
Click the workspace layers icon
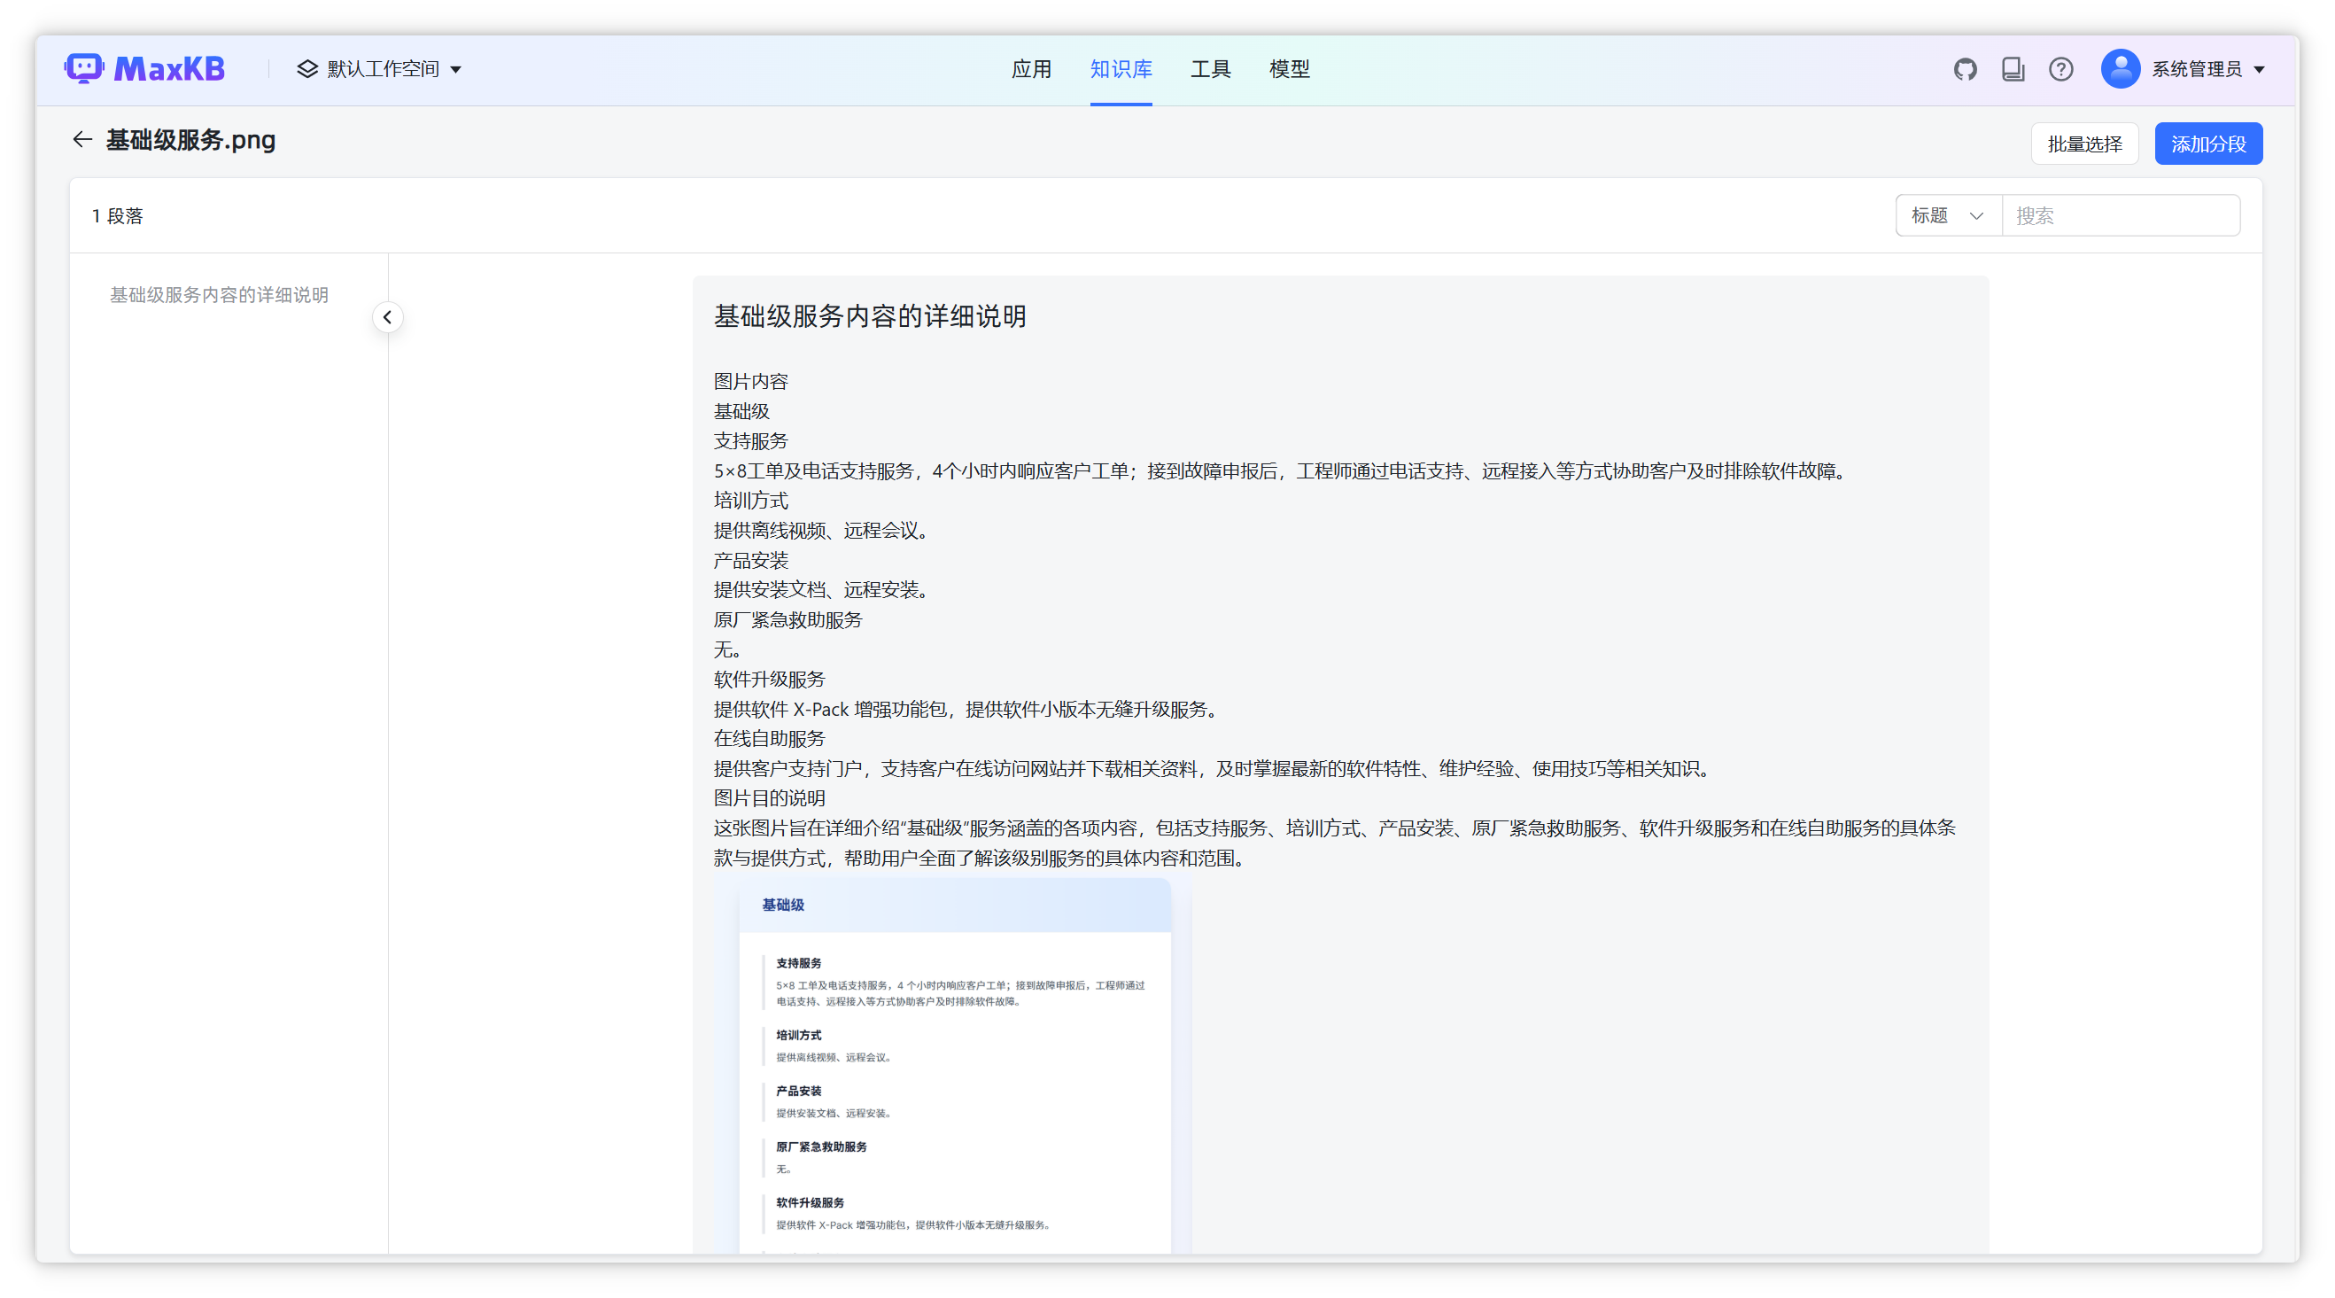pos(307,69)
